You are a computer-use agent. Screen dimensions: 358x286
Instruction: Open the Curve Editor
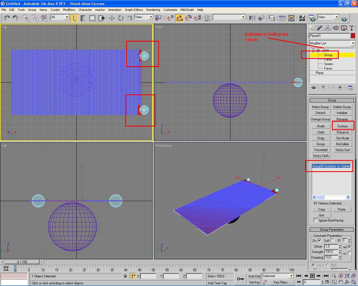[282, 18]
